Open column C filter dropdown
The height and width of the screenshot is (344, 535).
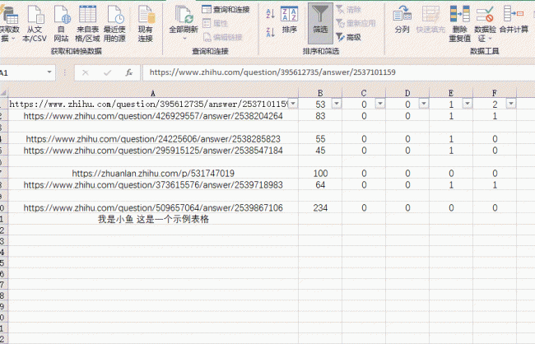pos(380,104)
